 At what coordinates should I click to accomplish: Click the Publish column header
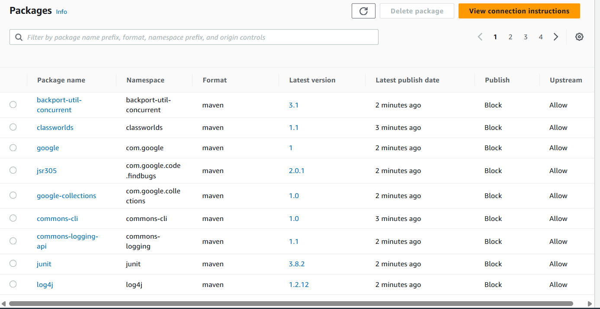pyautogui.click(x=497, y=80)
